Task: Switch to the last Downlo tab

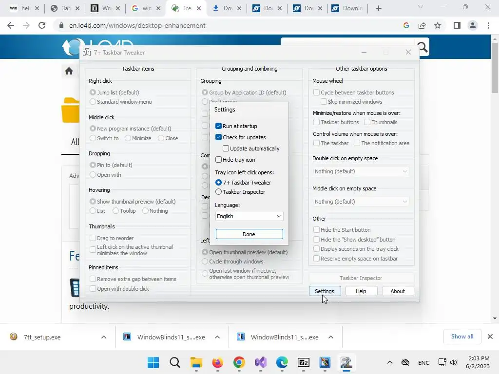Action: pyautogui.click(x=348, y=8)
